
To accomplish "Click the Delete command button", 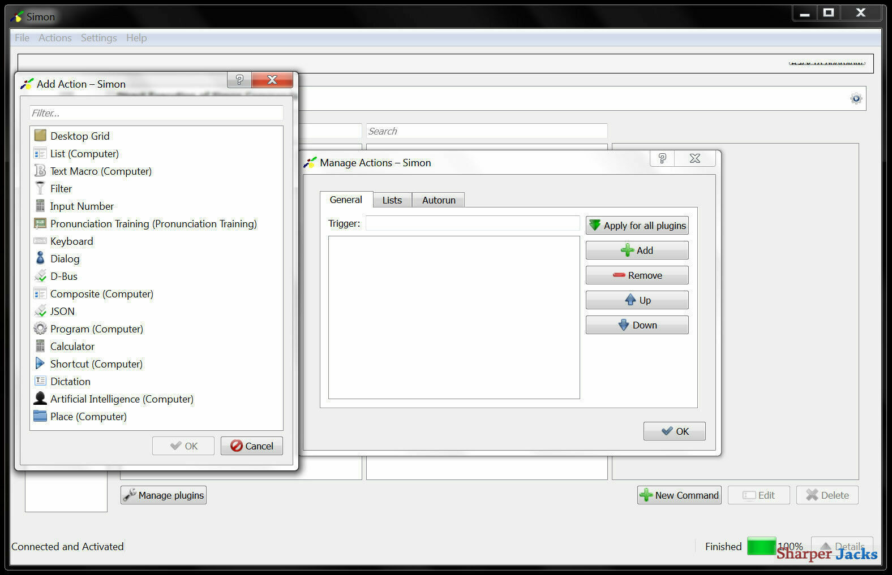I will pos(827,495).
